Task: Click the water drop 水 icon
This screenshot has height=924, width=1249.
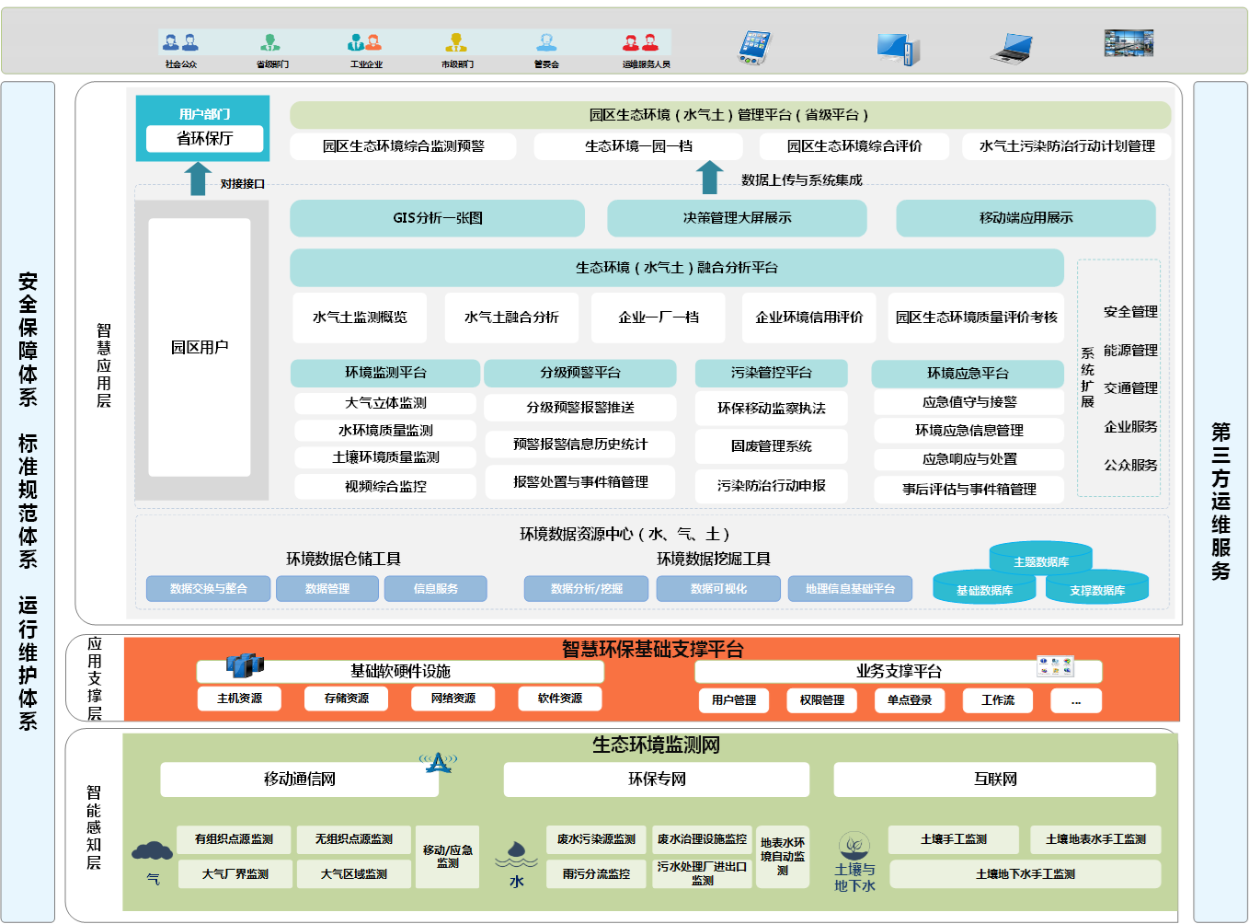Action: (516, 854)
